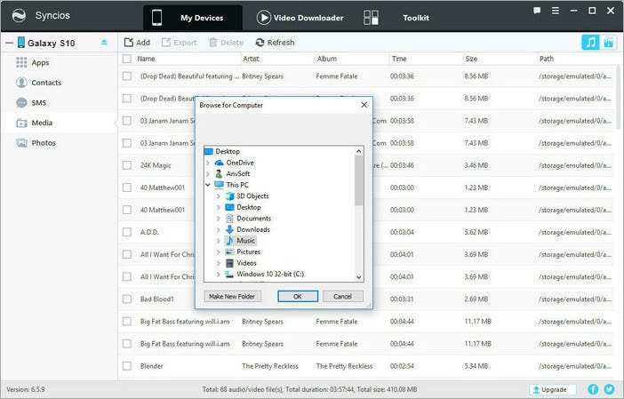Click the Upgrade button
The height and width of the screenshot is (399, 624).
click(x=552, y=389)
